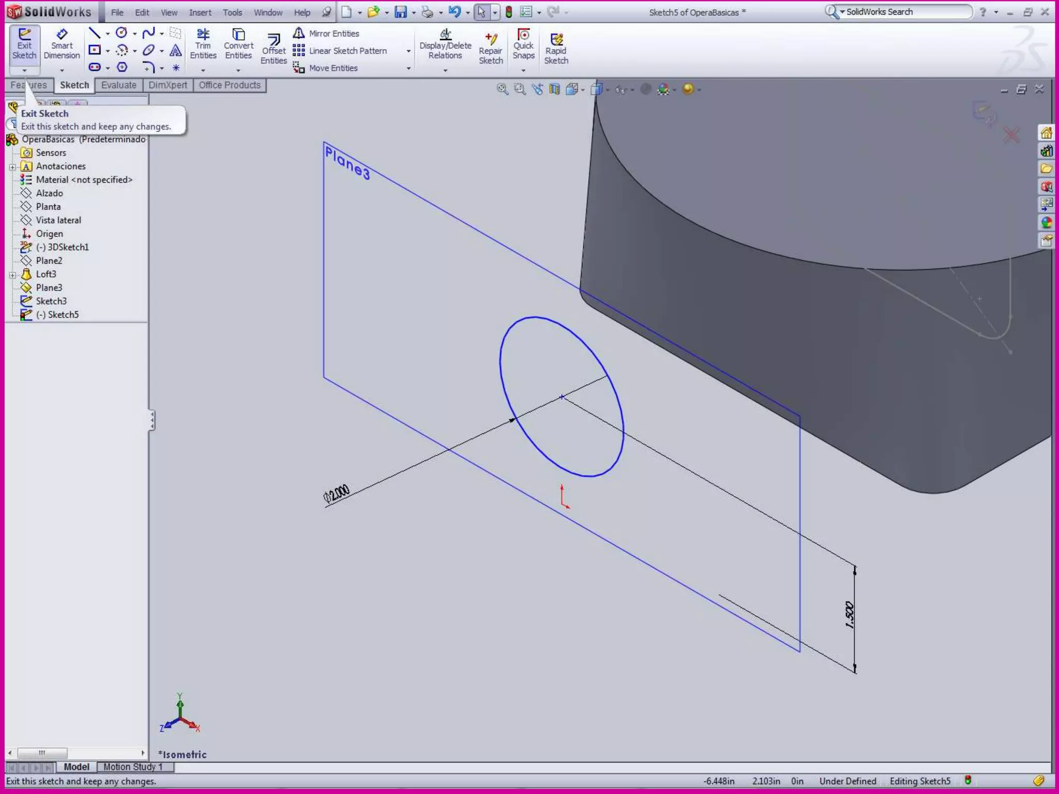Expand the Anotaciones tree node
The height and width of the screenshot is (794, 1059).
click(12, 167)
